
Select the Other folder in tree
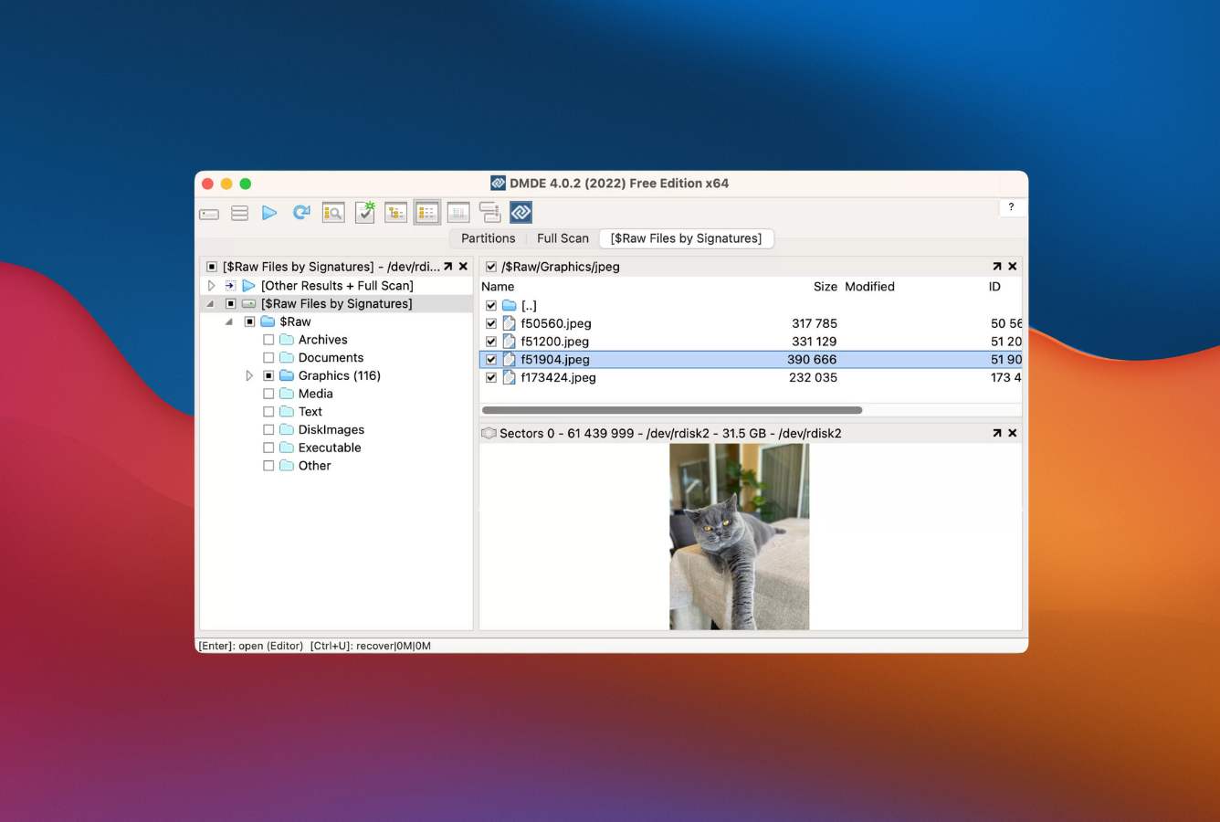(x=314, y=466)
